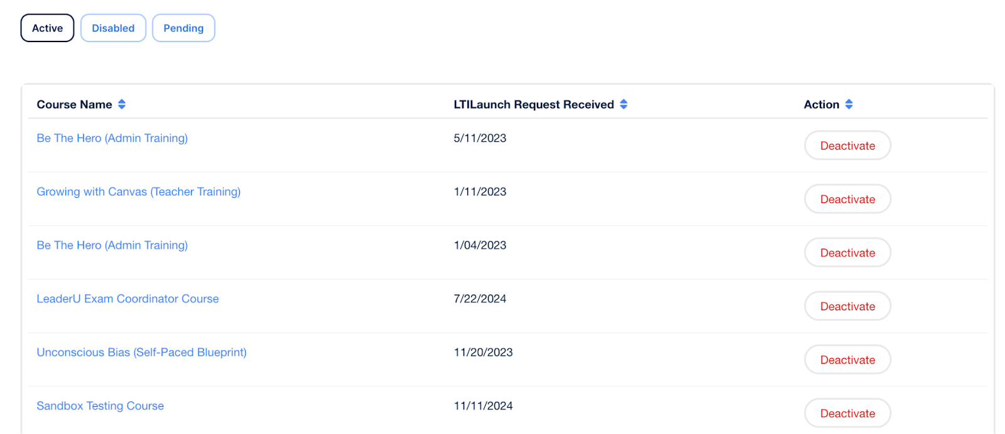Click the Action column sort icon
Screen dimensions: 1005x434
(x=849, y=104)
